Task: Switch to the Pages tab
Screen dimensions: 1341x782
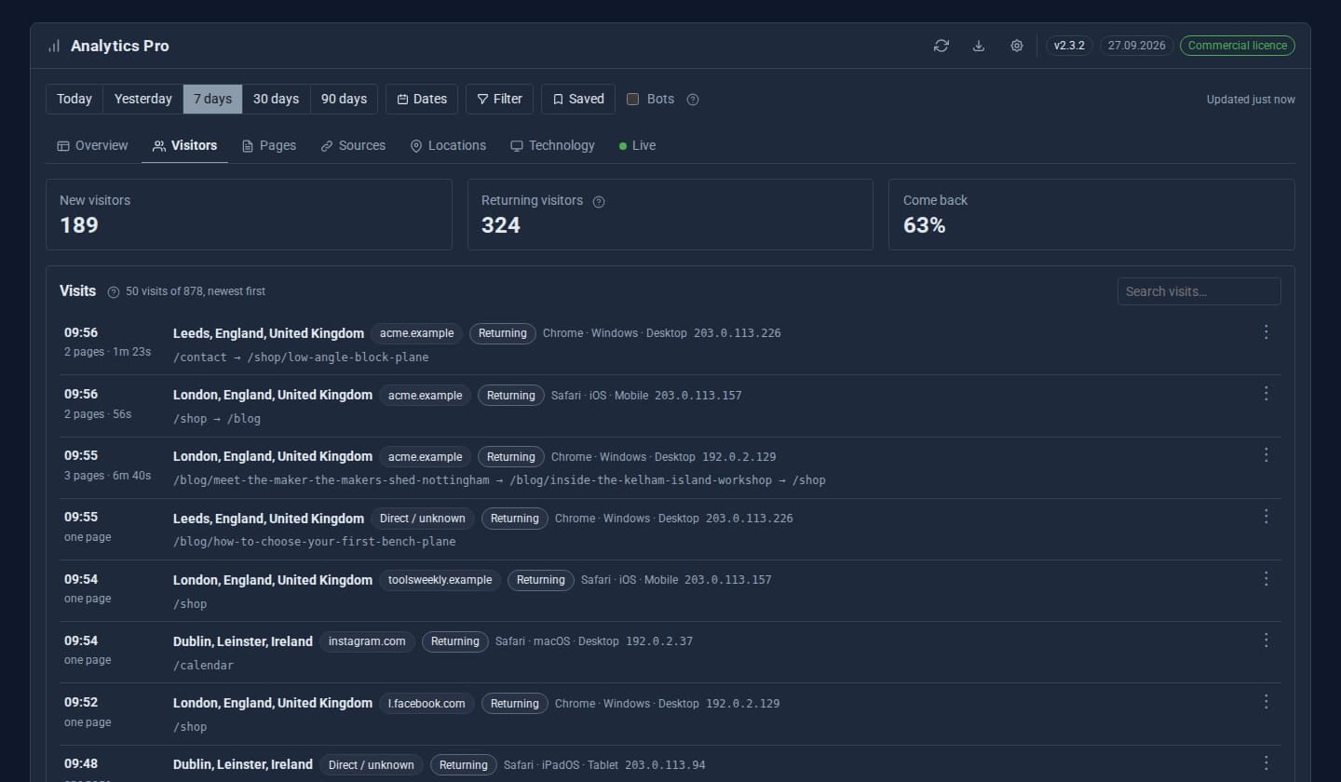Action: 268,146
